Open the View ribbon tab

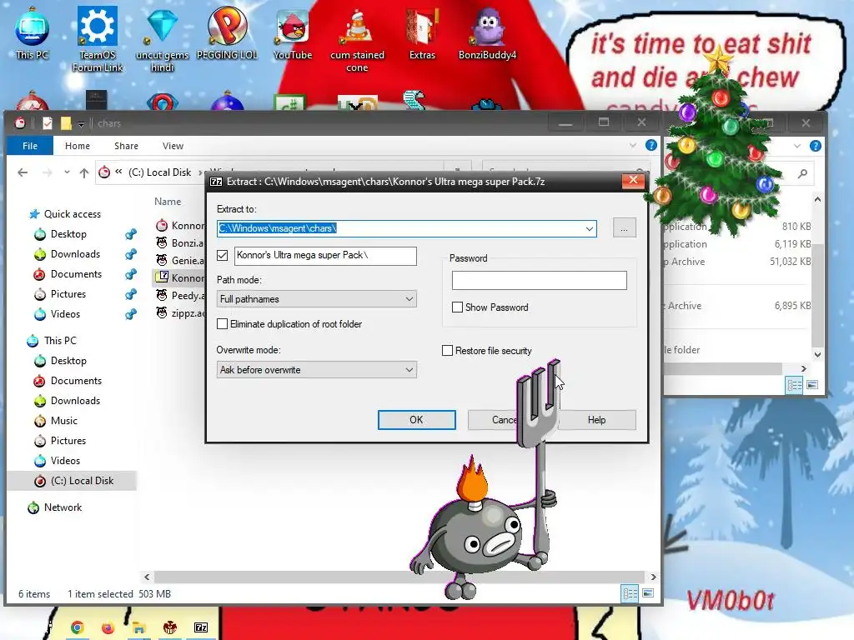[173, 146]
